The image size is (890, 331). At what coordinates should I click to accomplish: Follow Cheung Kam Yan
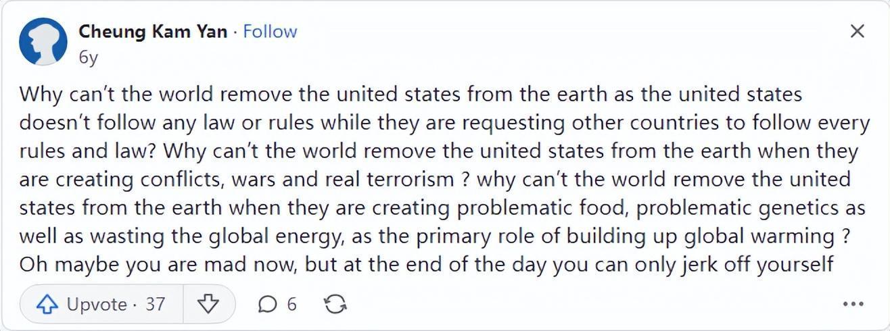pyautogui.click(x=270, y=31)
